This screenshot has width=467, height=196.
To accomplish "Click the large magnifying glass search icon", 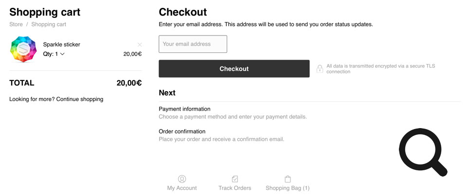I will (422, 152).
